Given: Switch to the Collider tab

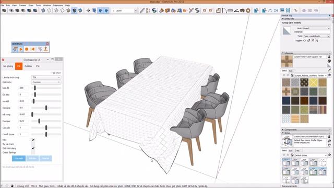Looking at the screenshot, I should coord(28,66).
